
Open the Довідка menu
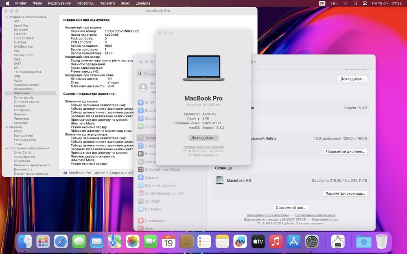pyautogui.click(x=143, y=3)
